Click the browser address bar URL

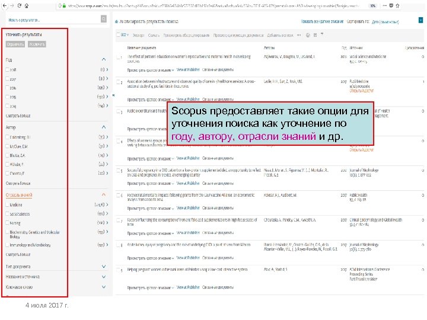pyautogui.click(x=213, y=6)
